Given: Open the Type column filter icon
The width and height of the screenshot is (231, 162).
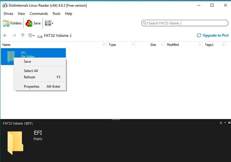Looking at the screenshot, I should point(133,45).
